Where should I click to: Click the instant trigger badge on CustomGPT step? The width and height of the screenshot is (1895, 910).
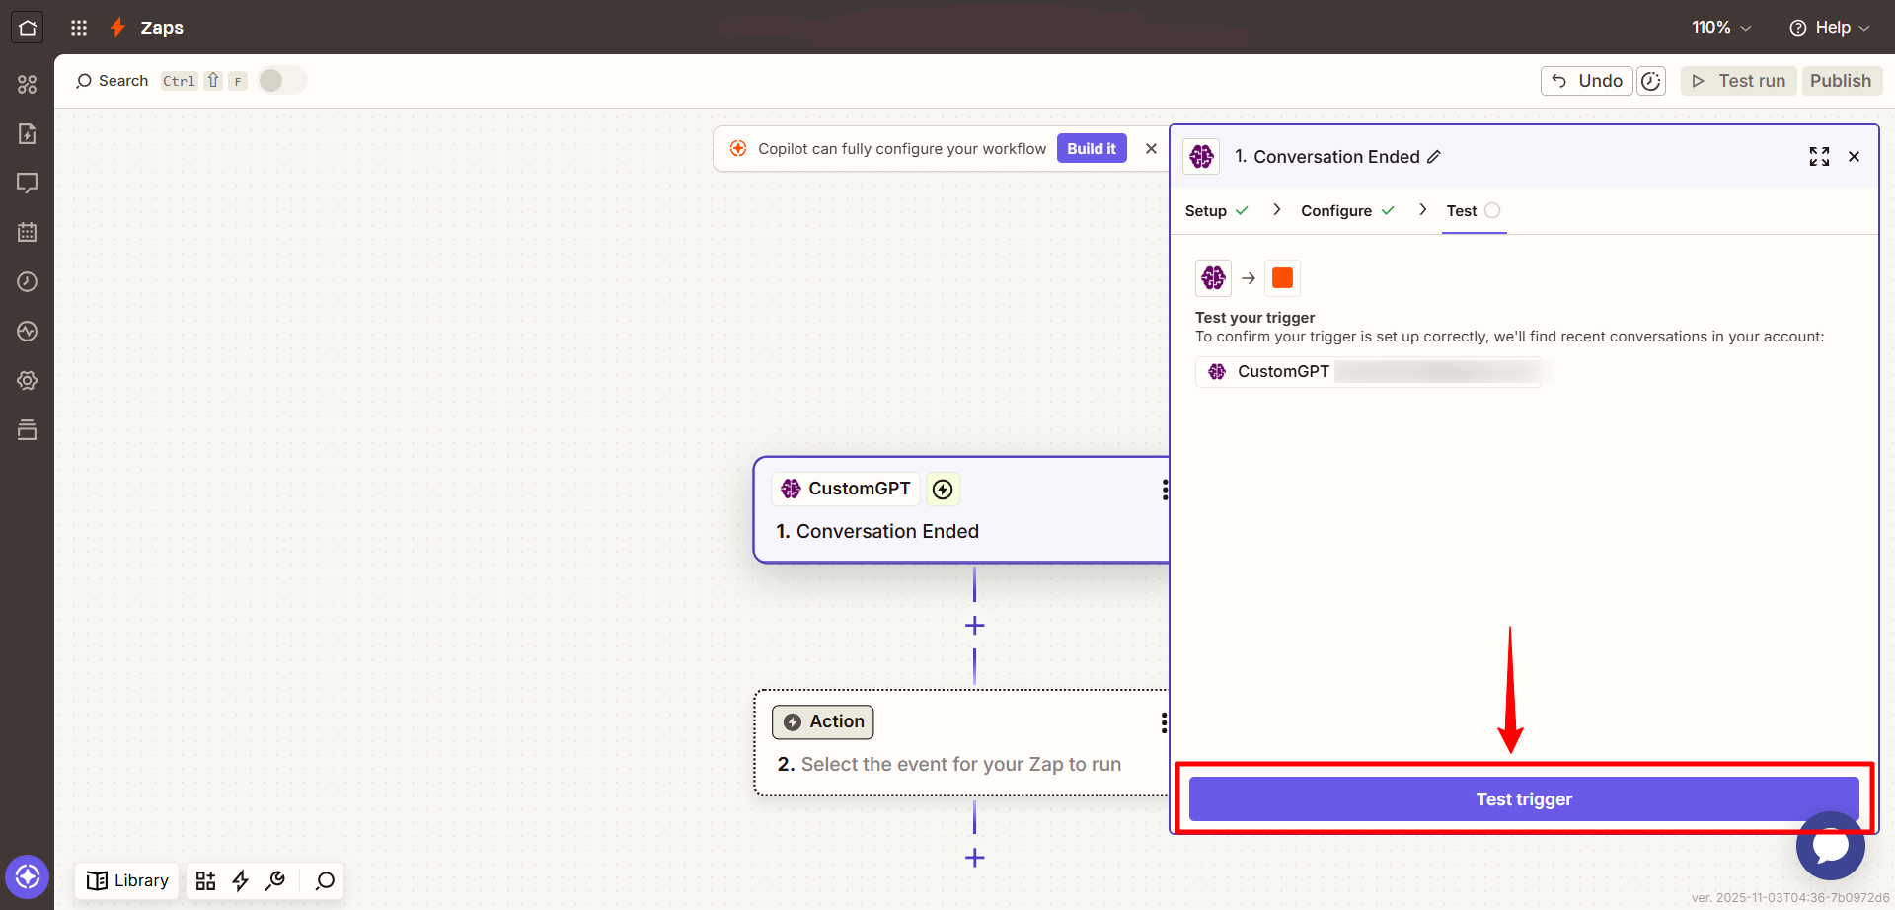click(944, 489)
